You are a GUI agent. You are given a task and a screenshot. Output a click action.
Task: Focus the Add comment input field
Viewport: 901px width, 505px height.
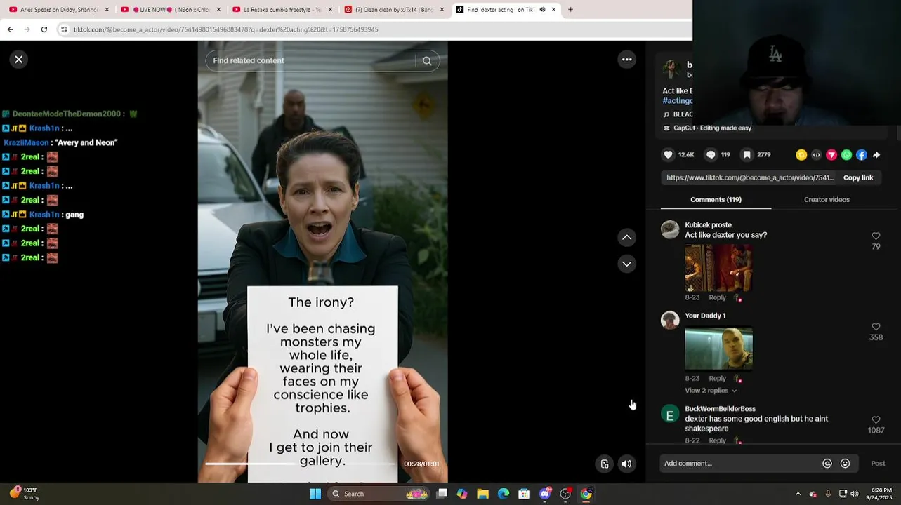point(741,464)
